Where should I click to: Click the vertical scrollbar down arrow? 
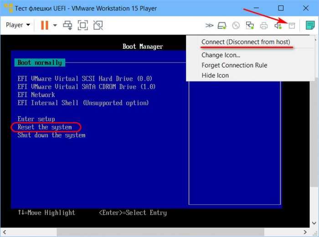click(x=314, y=223)
